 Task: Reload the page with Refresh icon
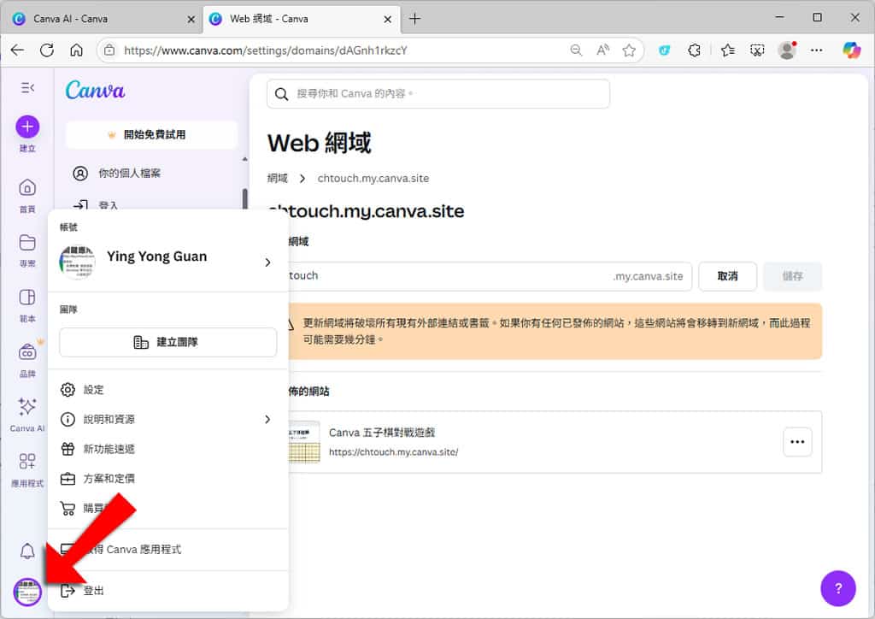point(47,50)
